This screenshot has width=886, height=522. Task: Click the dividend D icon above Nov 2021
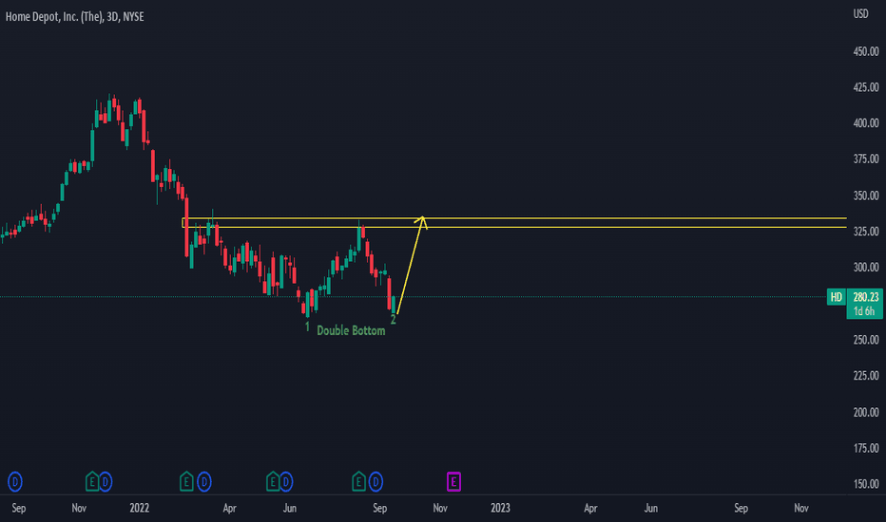click(x=106, y=482)
